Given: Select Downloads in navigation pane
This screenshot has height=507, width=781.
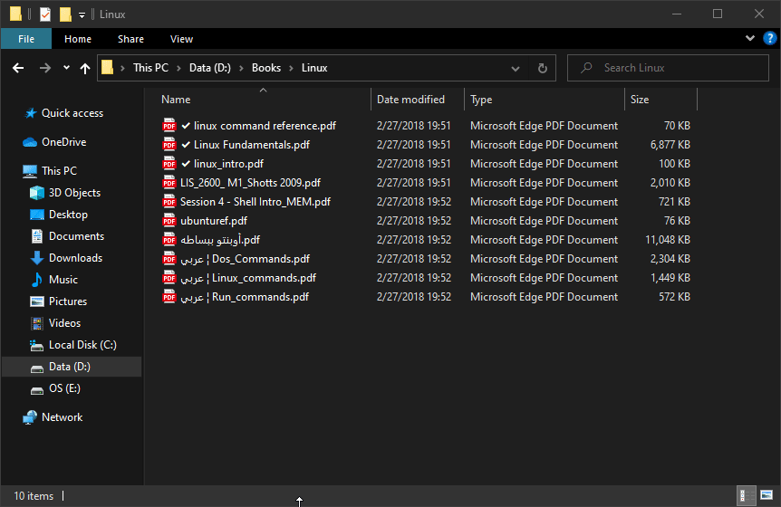Looking at the screenshot, I should pyautogui.click(x=75, y=258).
